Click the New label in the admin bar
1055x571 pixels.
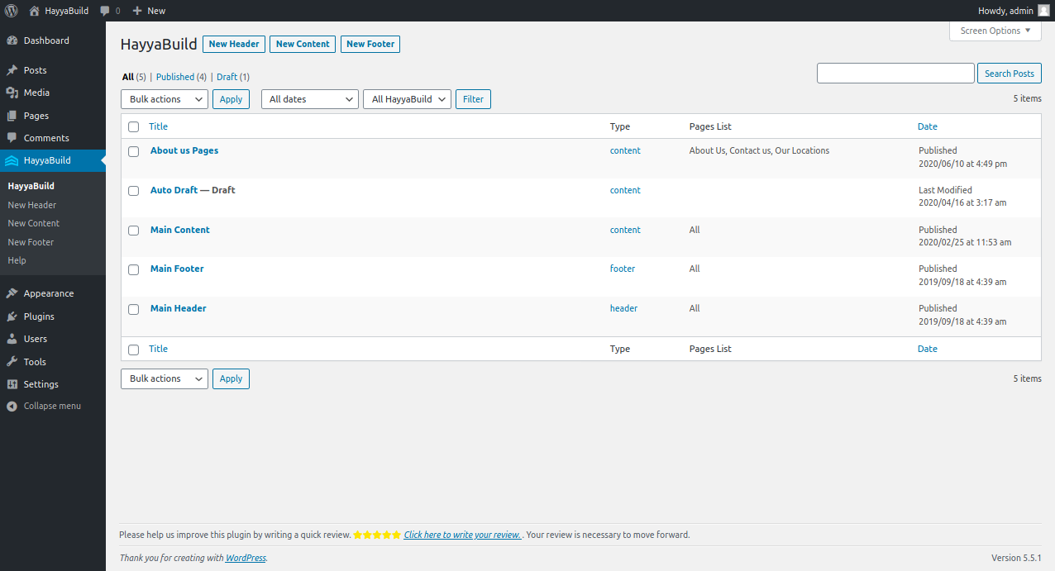(156, 11)
